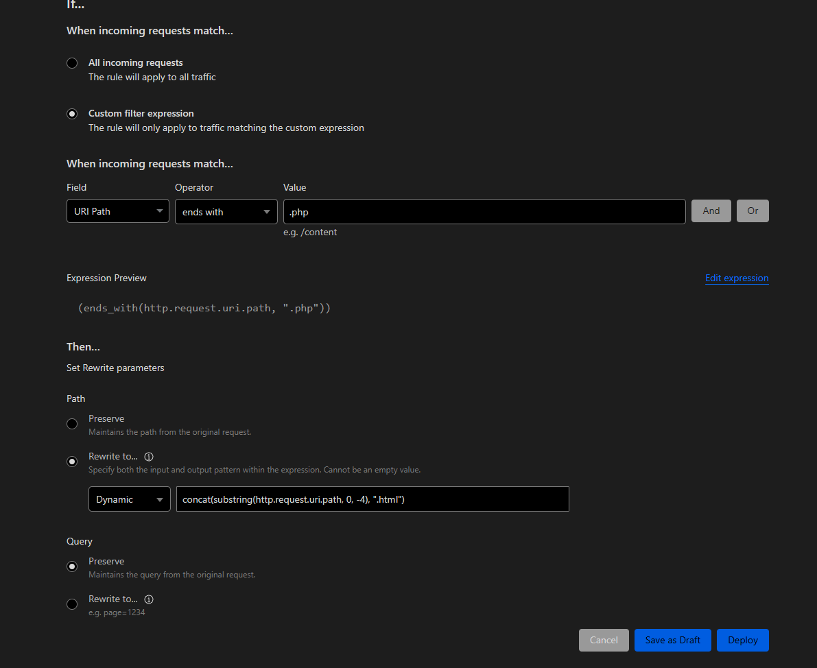Image resolution: width=817 pixels, height=668 pixels.
Task: Click the Save as Draft button
Action: pos(672,640)
